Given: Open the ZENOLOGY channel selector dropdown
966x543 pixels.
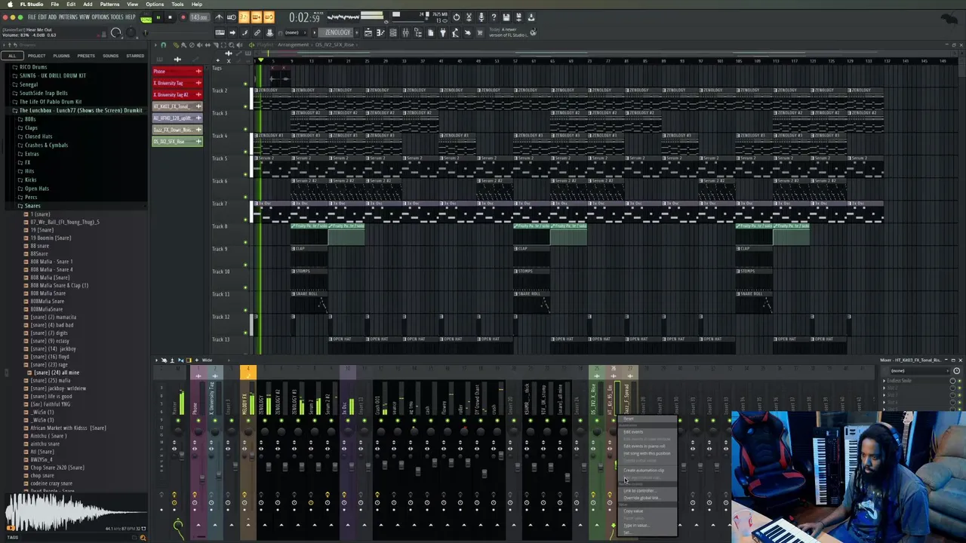Looking at the screenshot, I should click(338, 32).
